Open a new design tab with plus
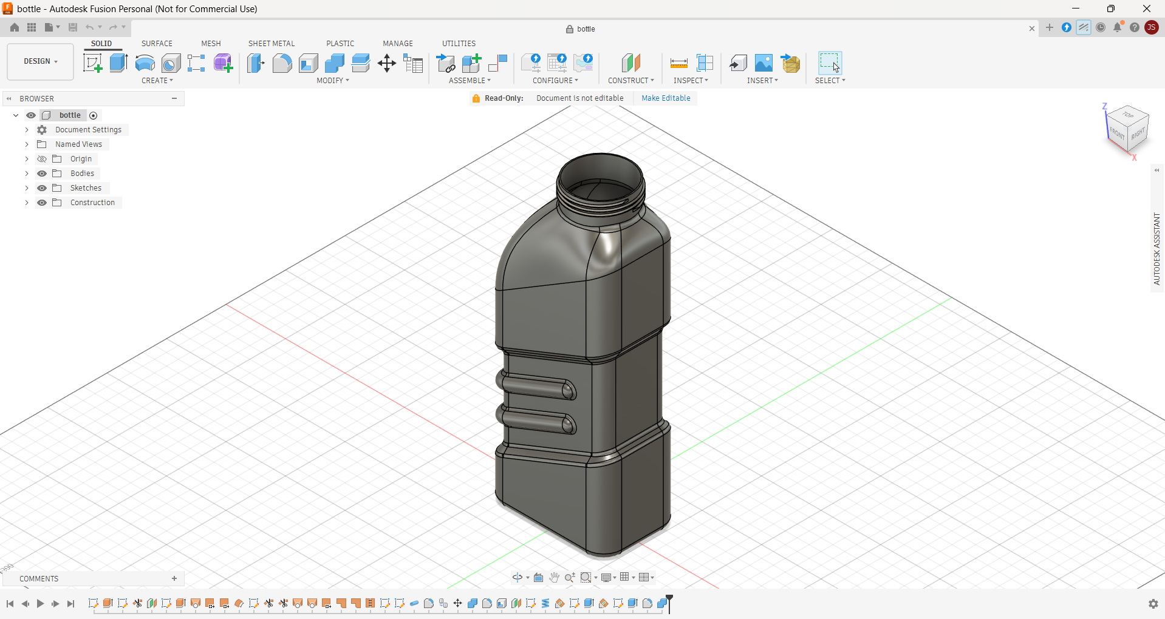 pyautogui.click(x=1049, y=27)
